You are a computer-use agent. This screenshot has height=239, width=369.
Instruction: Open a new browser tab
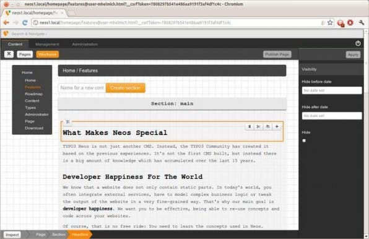(72, 13)
